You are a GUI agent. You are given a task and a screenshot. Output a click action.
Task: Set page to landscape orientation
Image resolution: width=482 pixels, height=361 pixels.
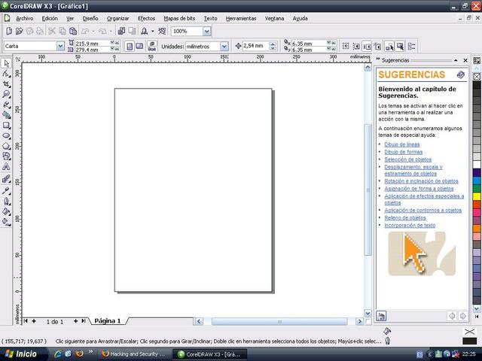[139, 46]
